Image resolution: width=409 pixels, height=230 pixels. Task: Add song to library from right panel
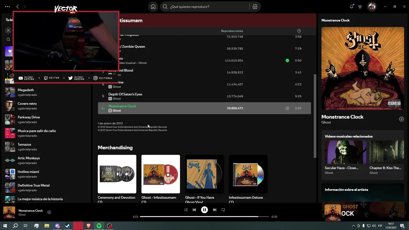(401, 119)
